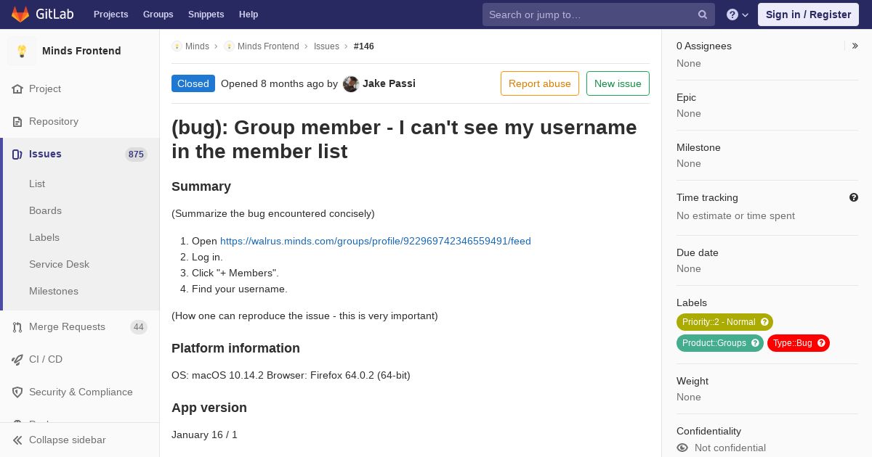The height and width of the screenshot is (457, 872).
Task: Click the Time tracking help icon
Action: [x=854, y=197]
